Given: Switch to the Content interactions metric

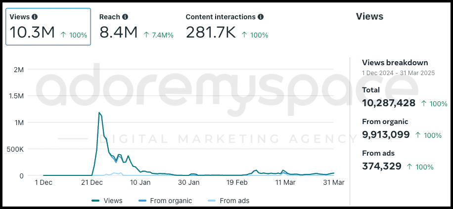Looking at the screenshot, I should coord(227,27).
